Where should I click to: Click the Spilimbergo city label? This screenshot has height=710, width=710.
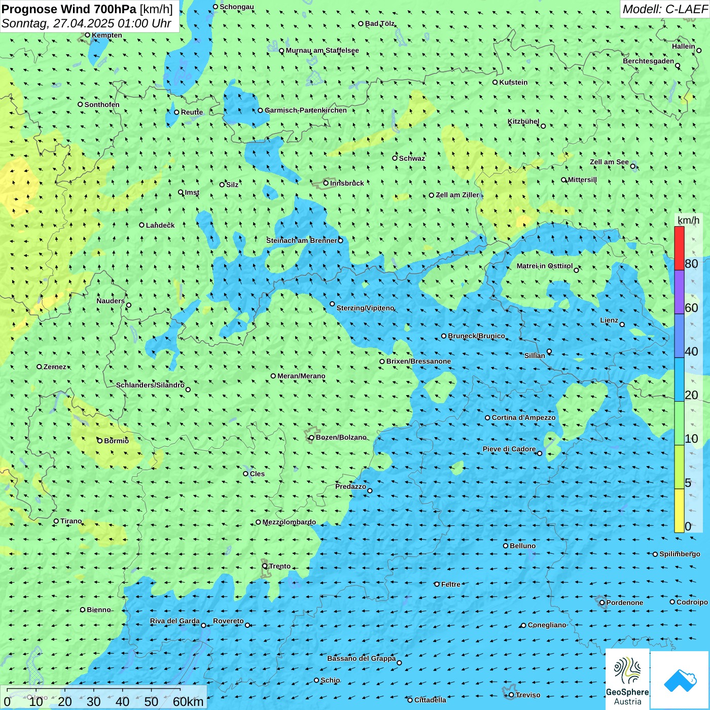click(680, 554)
